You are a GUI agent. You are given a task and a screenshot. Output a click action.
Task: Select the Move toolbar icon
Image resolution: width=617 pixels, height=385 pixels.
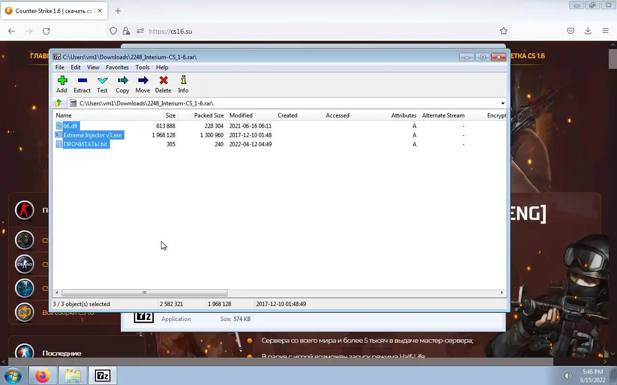click(143, 80)
